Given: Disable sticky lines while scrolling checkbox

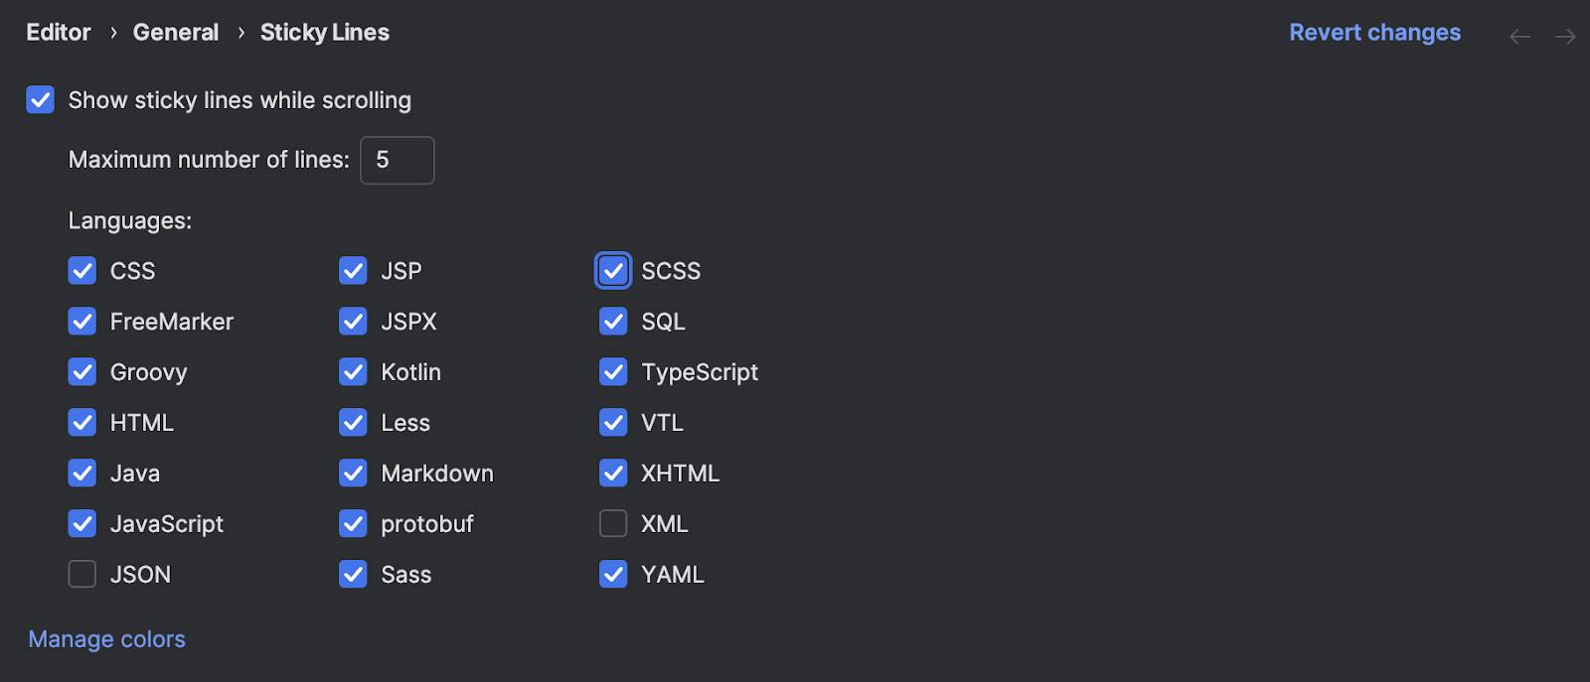Looking at the screenshot, I should tap(41, 100).
